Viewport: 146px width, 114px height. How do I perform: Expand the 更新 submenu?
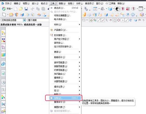click(65, 52)
